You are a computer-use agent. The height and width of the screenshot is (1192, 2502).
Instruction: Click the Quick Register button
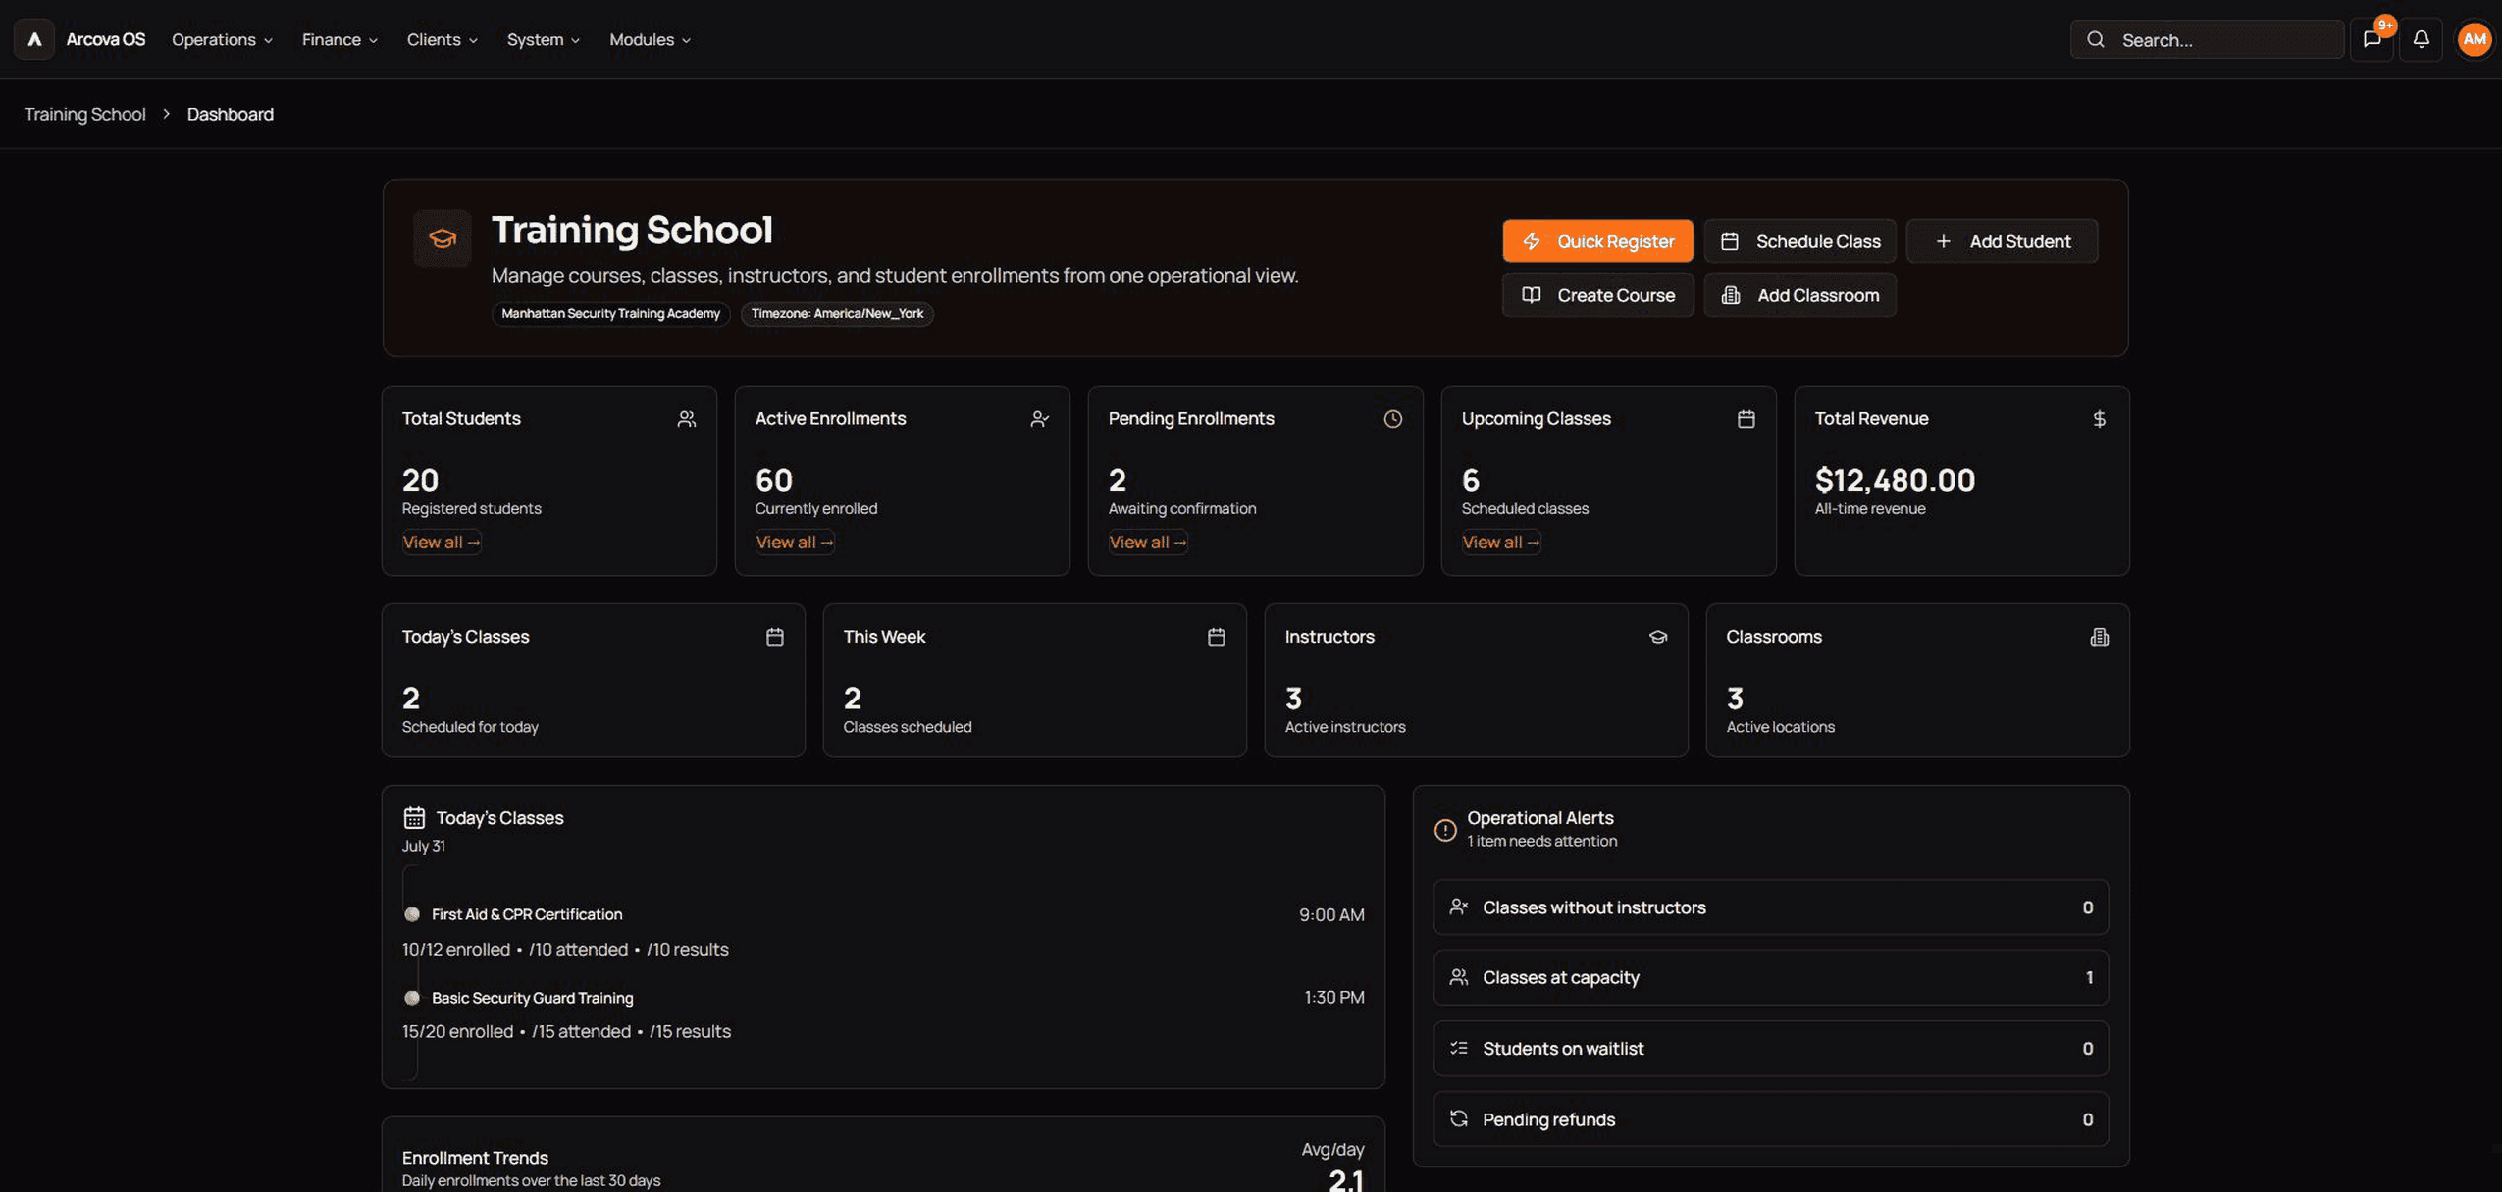pyautogui.click(x=1597, y=241)
